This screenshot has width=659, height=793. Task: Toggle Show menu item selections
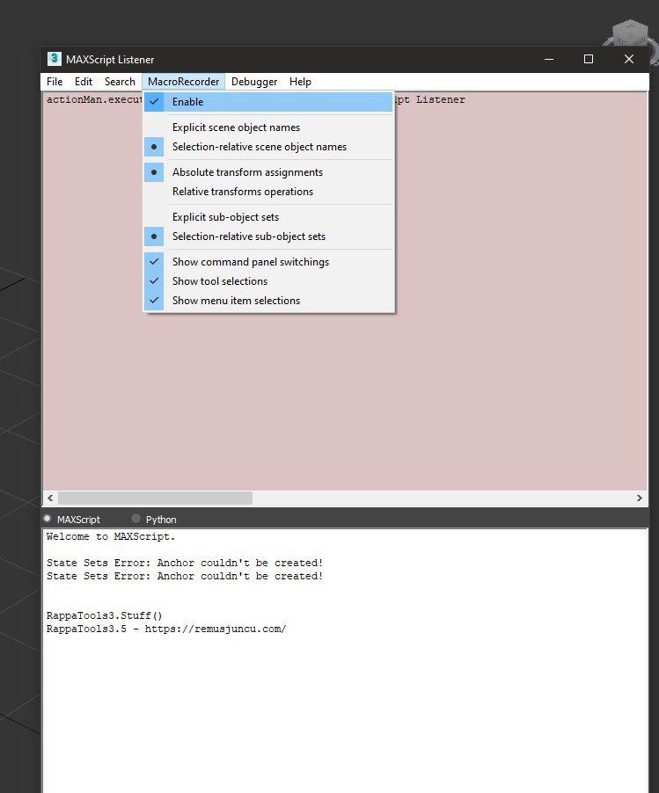[x=268, y=301]
